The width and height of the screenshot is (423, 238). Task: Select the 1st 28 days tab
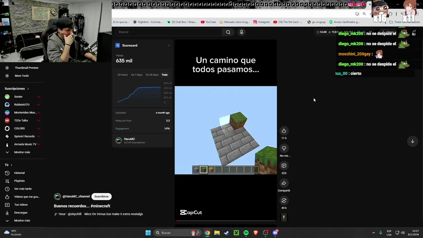tap(152, 75)
